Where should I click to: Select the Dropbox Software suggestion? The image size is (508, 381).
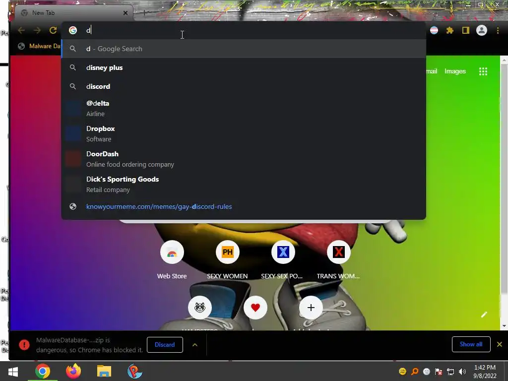pyautogui.click(x=244, y=134)
